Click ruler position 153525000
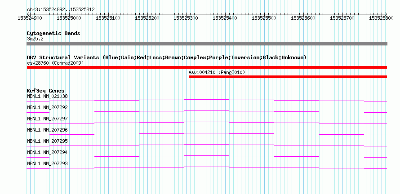 point(69,18)
